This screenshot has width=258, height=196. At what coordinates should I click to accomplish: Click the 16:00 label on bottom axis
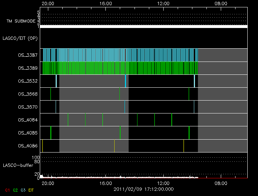tap(106, 183)
